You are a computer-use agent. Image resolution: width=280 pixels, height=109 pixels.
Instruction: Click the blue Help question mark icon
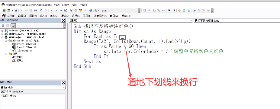pos(91,11)
